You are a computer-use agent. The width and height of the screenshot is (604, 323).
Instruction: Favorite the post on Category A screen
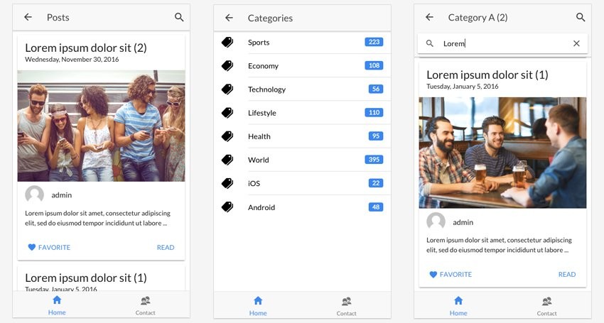pos(451,274)
